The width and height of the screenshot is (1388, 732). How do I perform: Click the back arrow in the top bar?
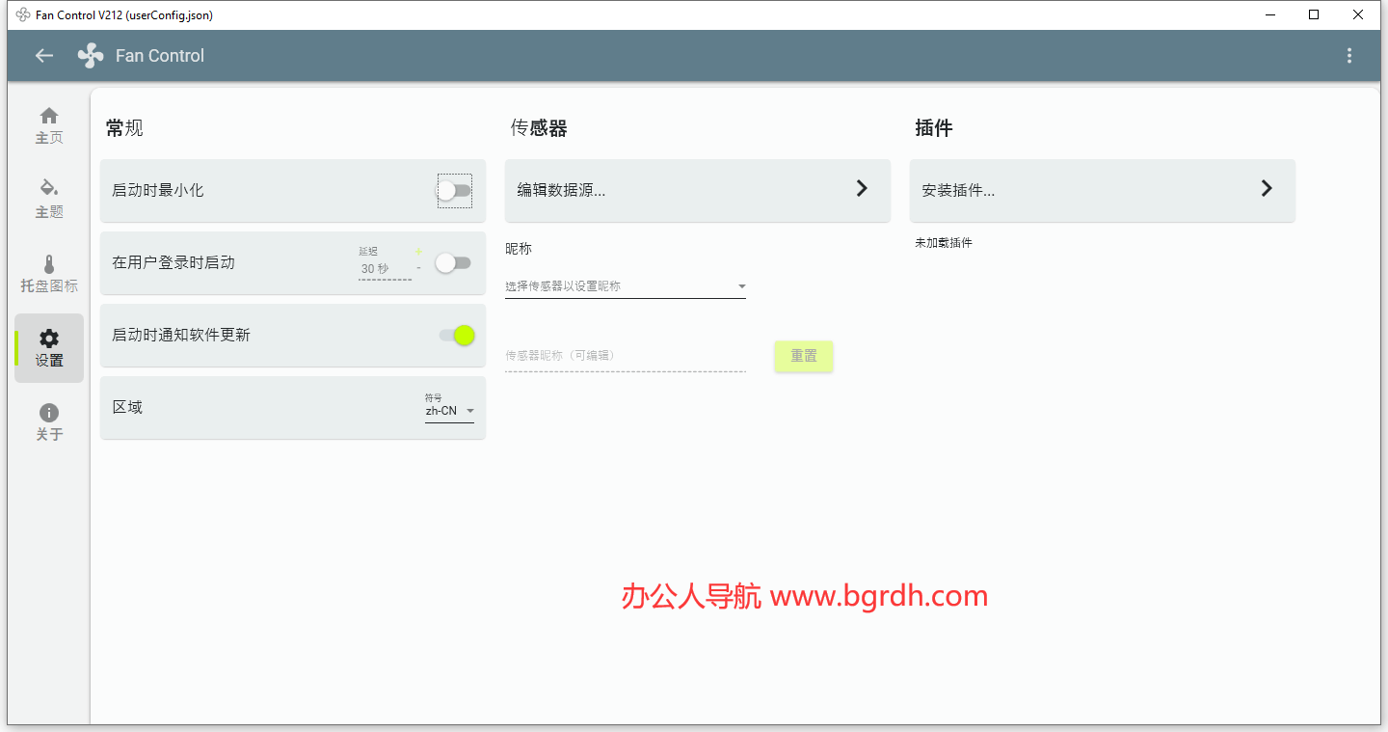click(x=43, y=55)
